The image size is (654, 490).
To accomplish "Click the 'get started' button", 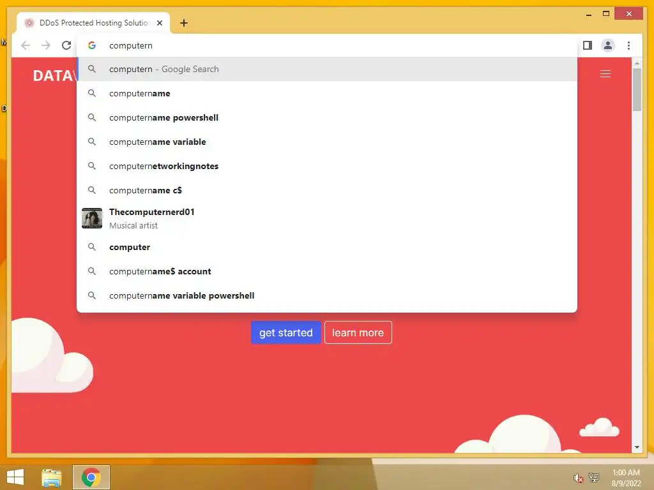I will tap(285, 332).
